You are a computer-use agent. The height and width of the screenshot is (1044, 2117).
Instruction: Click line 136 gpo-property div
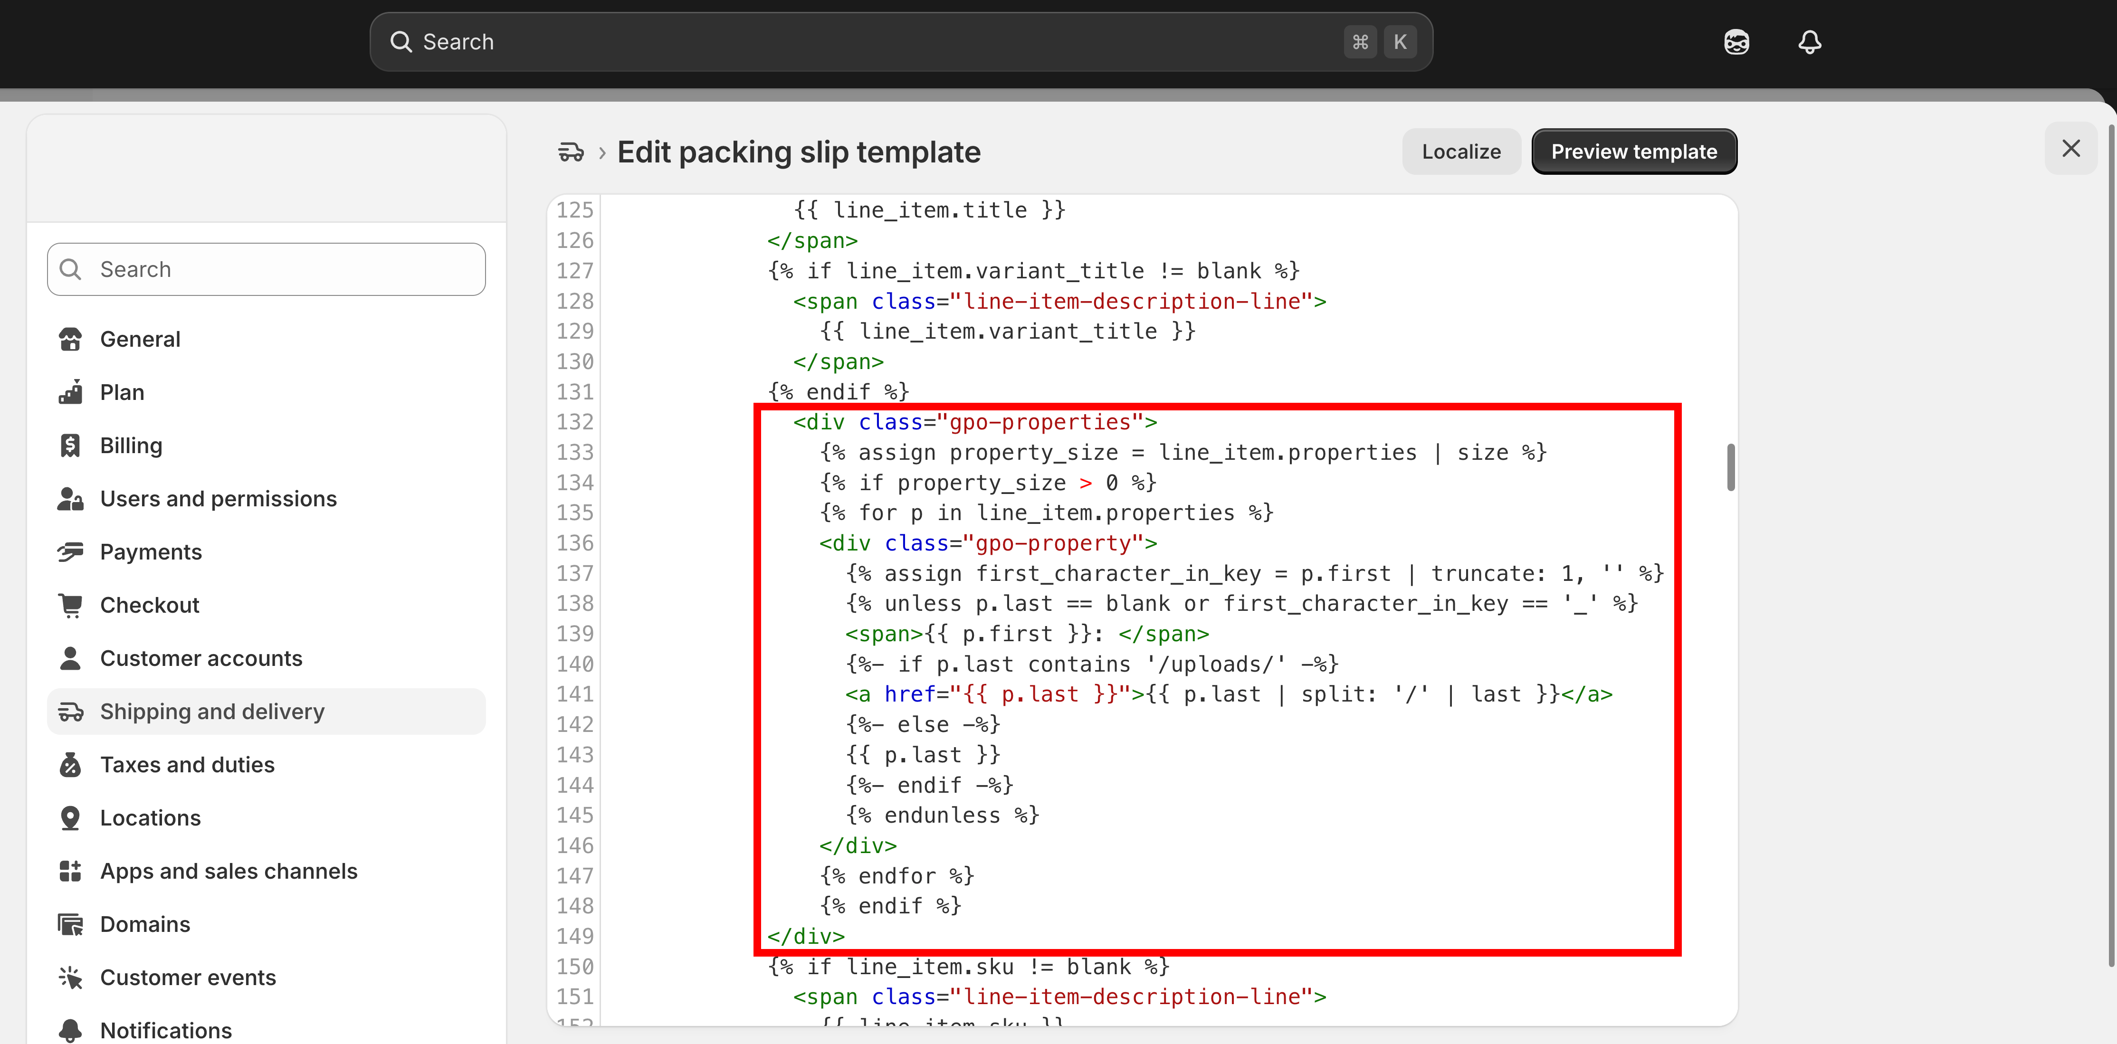[988, 544]
